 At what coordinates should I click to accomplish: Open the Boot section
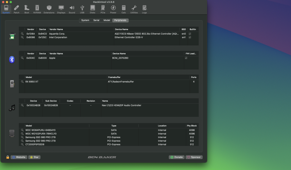click(x=27, y=9)
